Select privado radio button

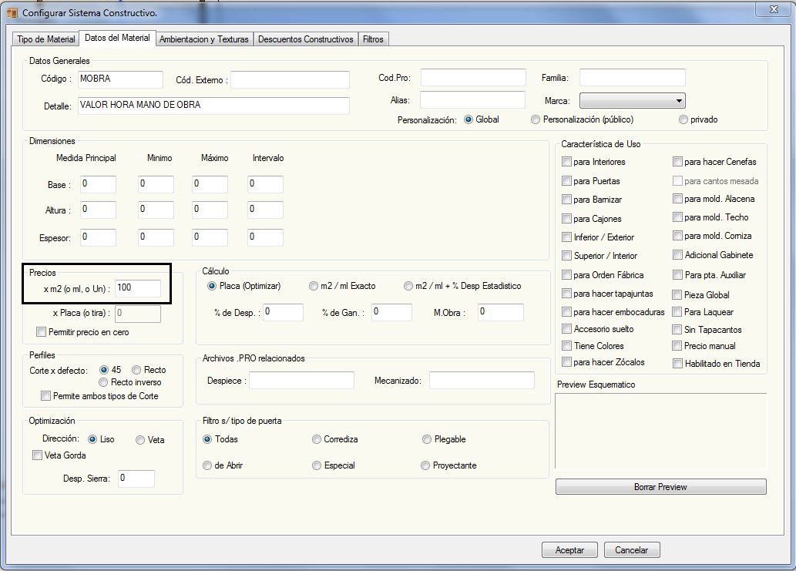click(x=683, y=119)
